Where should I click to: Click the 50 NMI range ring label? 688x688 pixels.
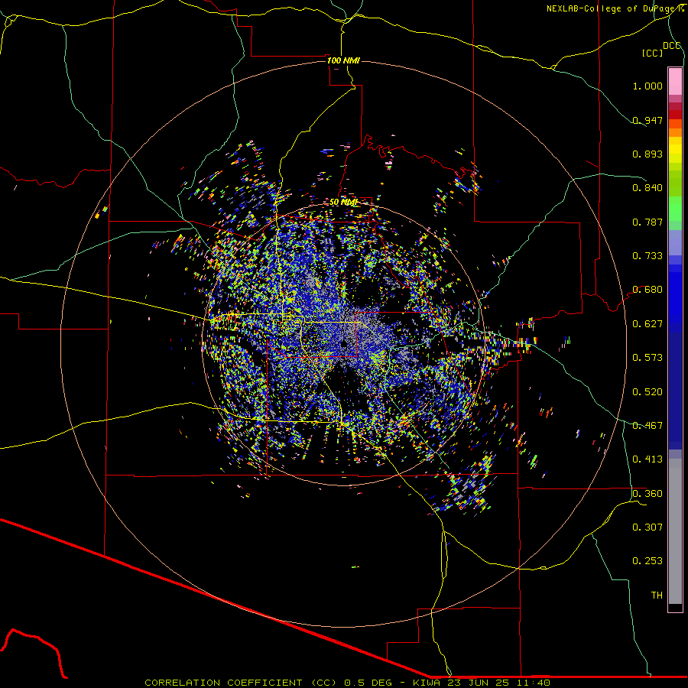coord(343,203)
